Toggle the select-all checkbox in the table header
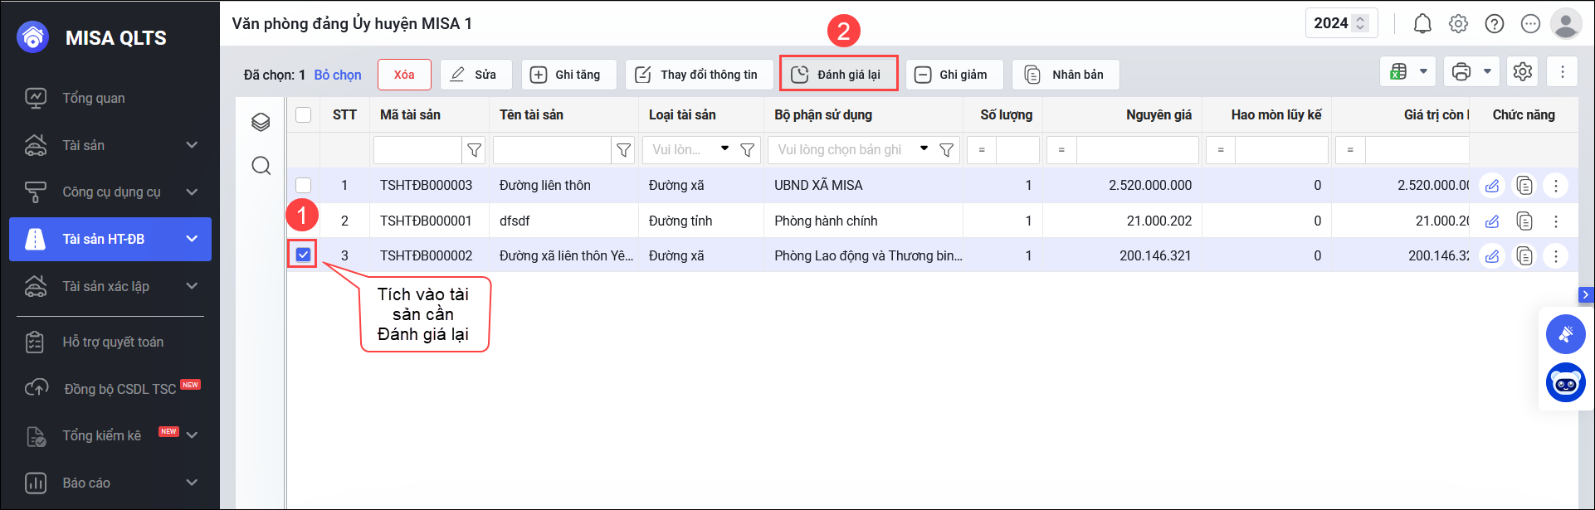Viewport: 1595px width, 510px height. pyautogui.click(x=304, y=115)
